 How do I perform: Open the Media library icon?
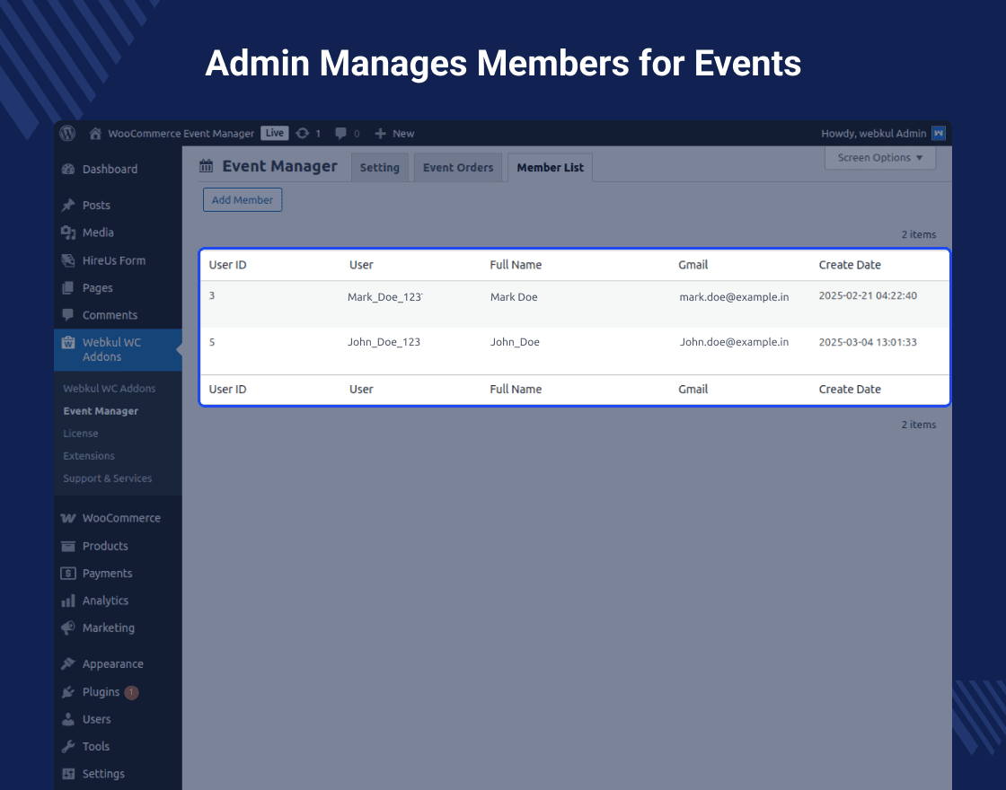point(68,233)
